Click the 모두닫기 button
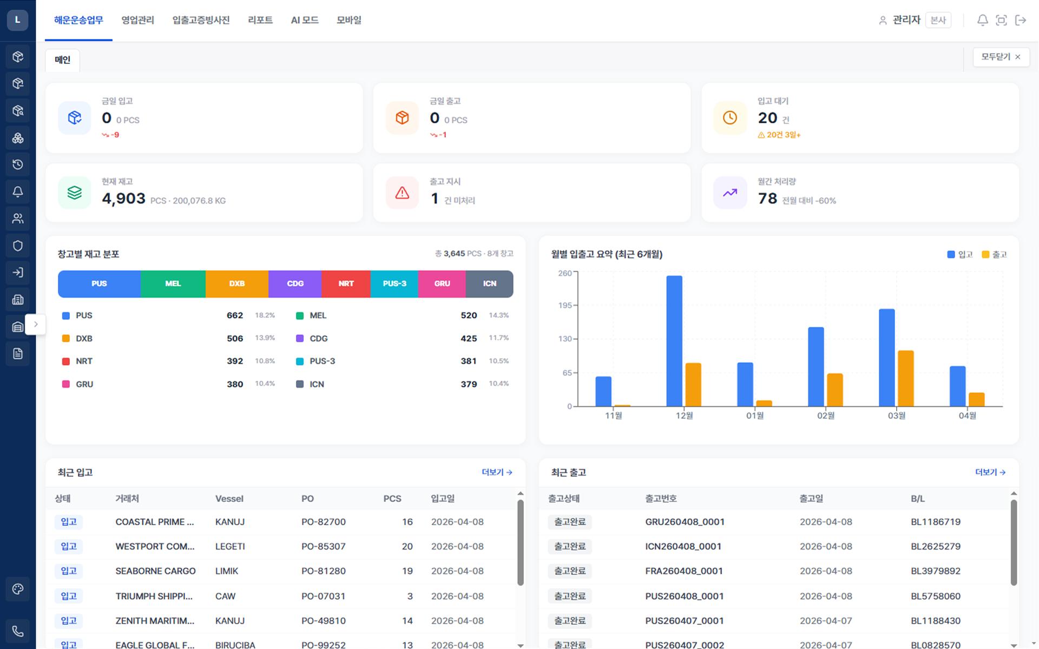This screenshot has height=649, width=1039. click(x=1001, y=57)
